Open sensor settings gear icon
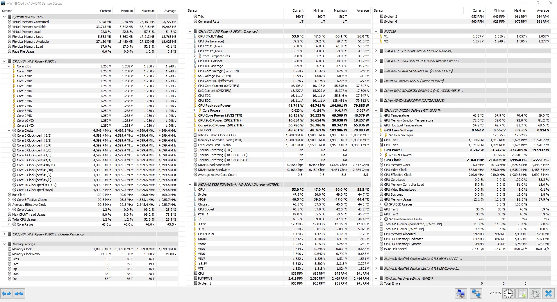Screen dimensions: 557x302 click(x=535, y=294)
